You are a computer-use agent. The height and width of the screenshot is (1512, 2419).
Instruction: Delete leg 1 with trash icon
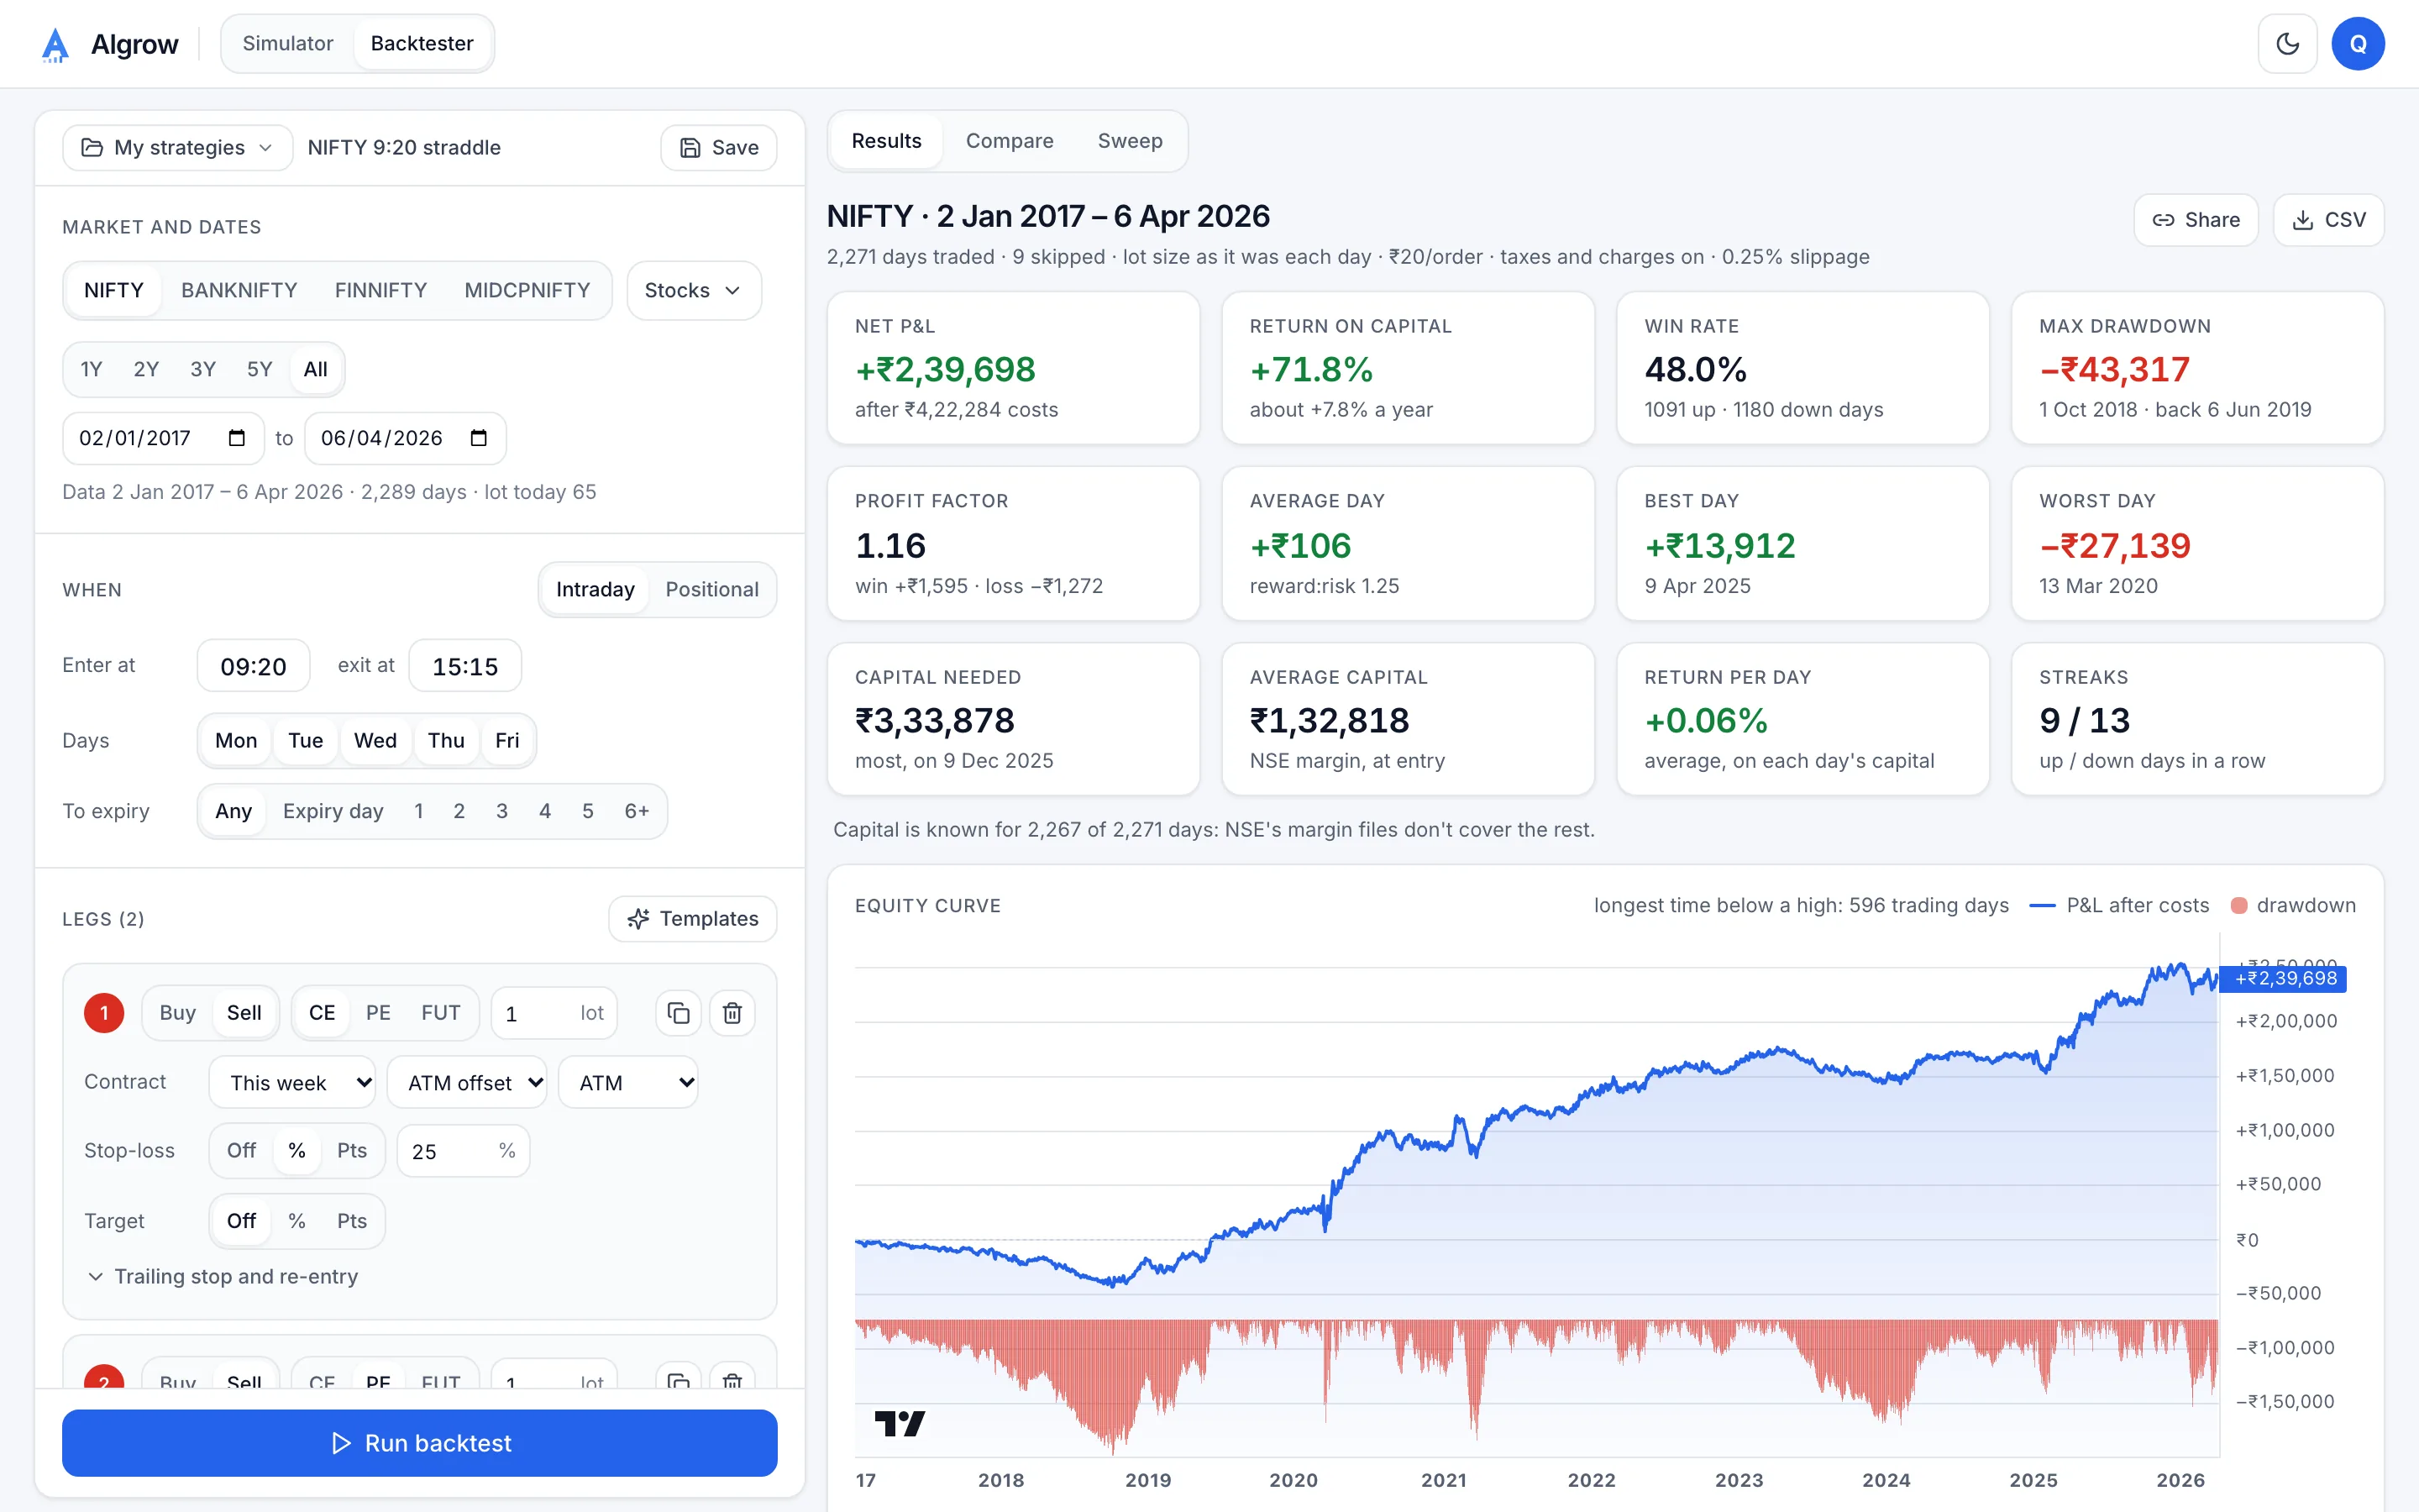pyautogui.click(x=732, y=1013)
